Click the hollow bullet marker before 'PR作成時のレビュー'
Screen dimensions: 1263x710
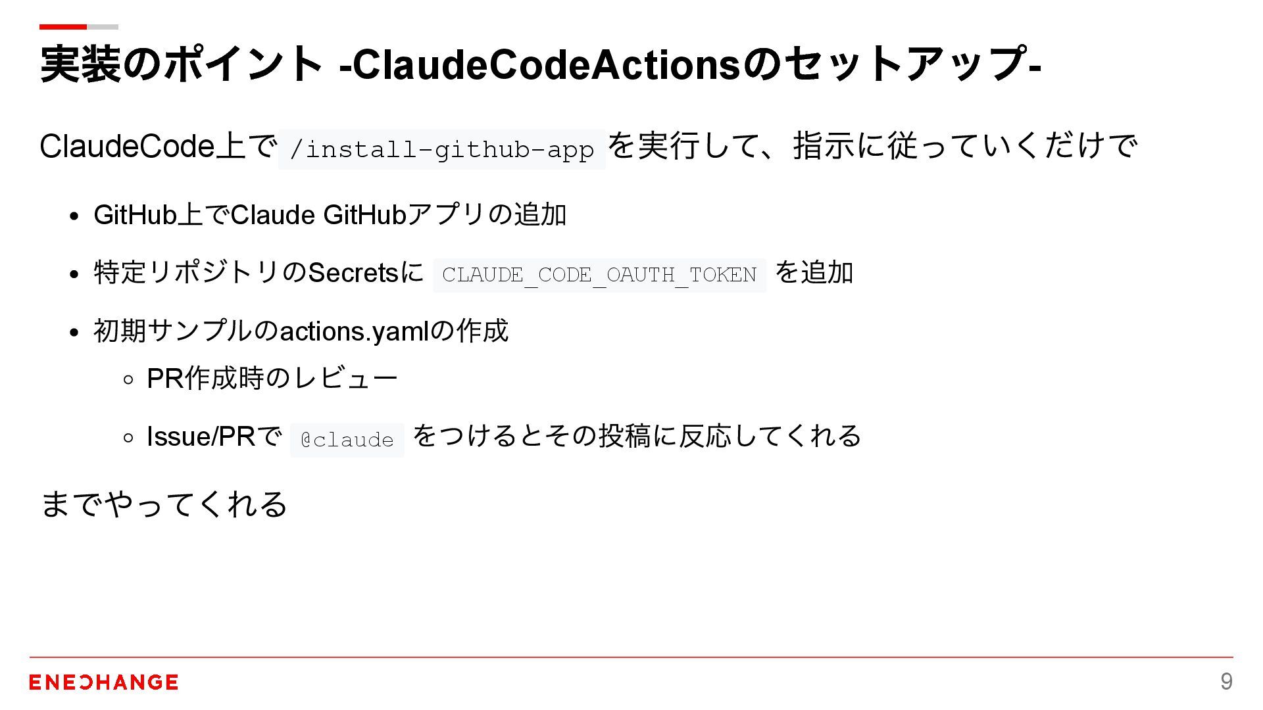[128, 379]
